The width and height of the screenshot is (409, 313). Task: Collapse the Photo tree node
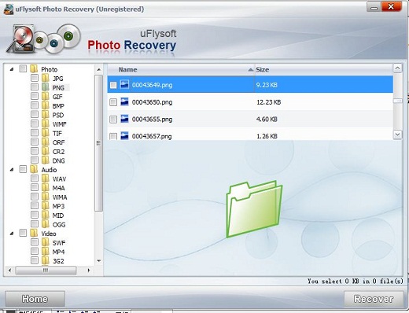12,69
